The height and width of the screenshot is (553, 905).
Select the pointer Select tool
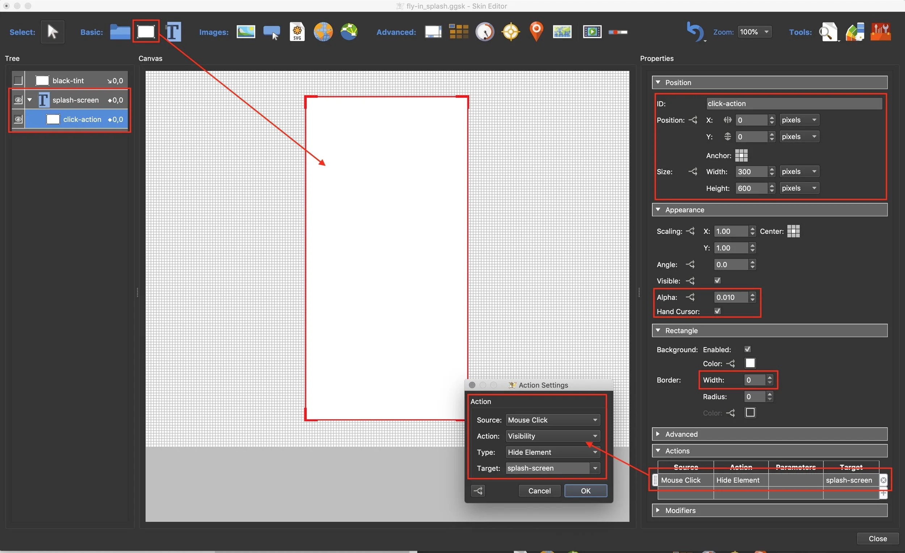click(52, 32)
